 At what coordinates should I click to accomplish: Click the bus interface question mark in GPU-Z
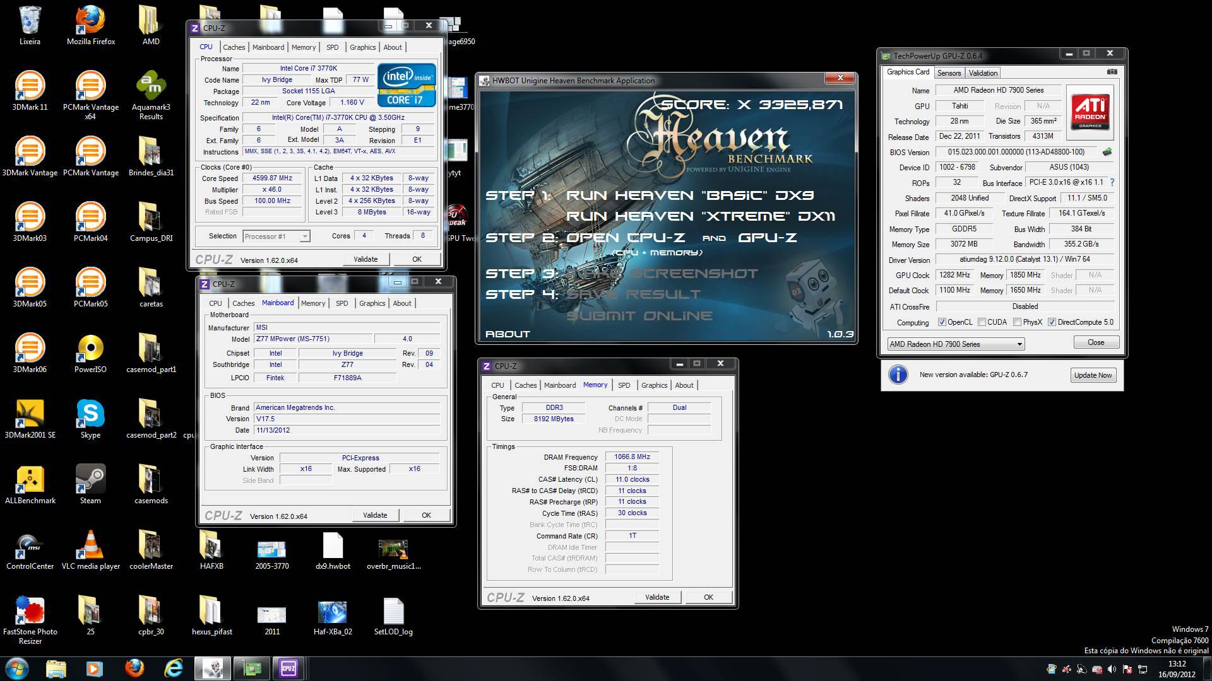[1112, 182]
